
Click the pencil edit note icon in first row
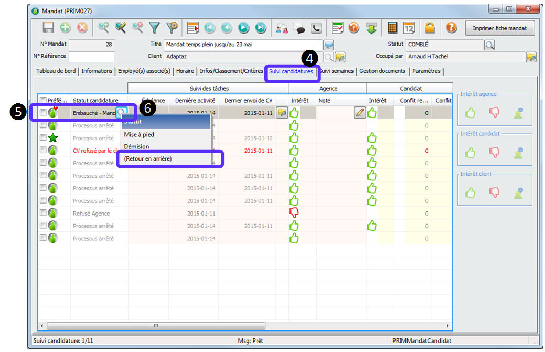(359, 112)
